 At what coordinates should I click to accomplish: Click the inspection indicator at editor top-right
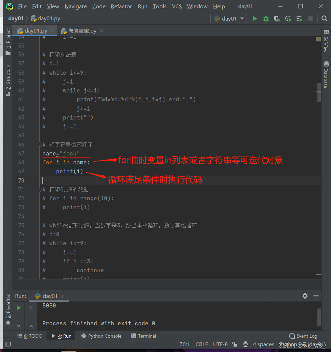[x=318, y=39]
